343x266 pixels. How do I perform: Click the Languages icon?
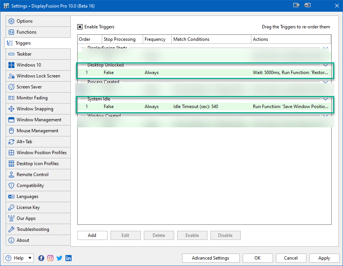pyautogui.click(x=11, y=196)
